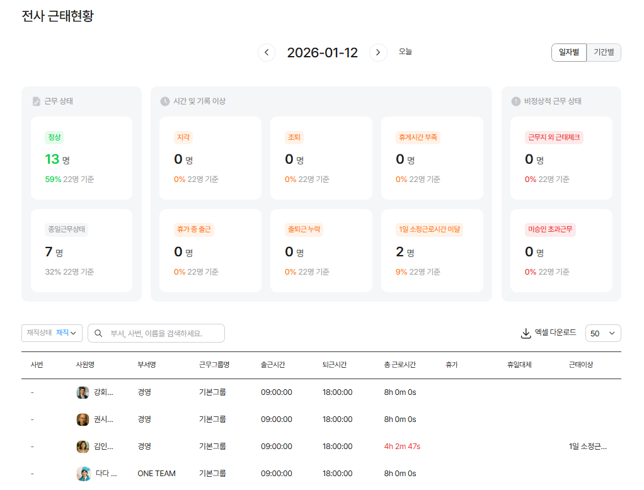Viewport: 644px width, 490px height.
Task: Click the search magnifier icon
Action: (98, 333)
